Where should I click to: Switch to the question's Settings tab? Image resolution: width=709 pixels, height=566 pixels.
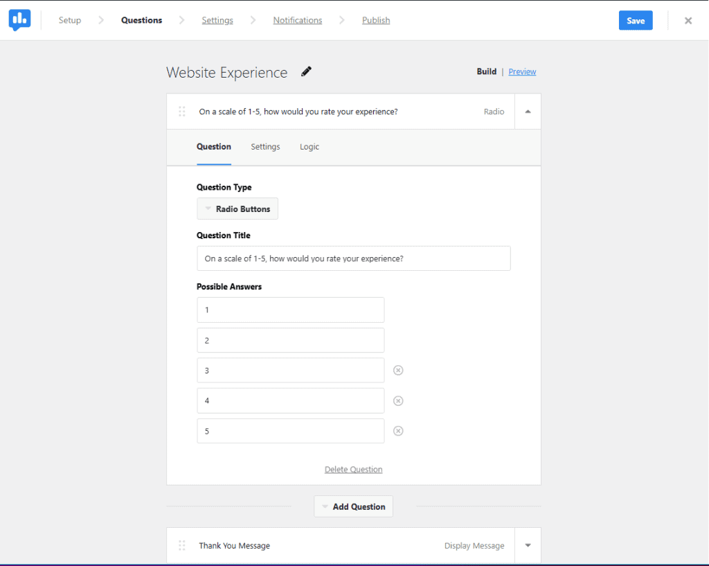tap(265, 146)
